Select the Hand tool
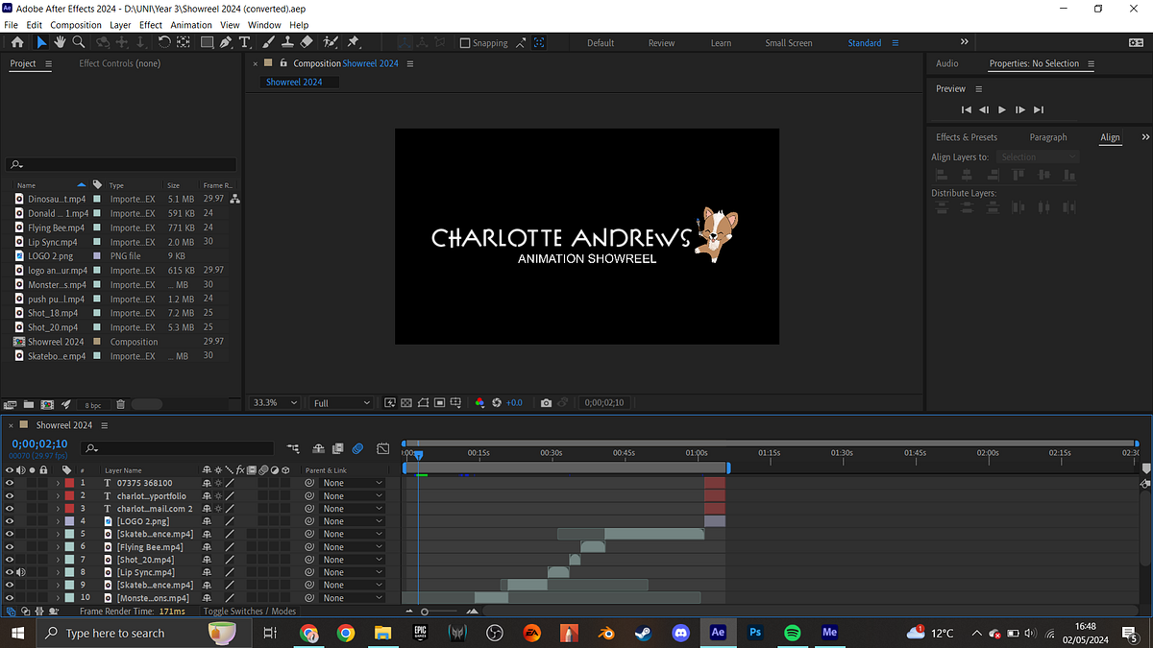 [60, 42]
